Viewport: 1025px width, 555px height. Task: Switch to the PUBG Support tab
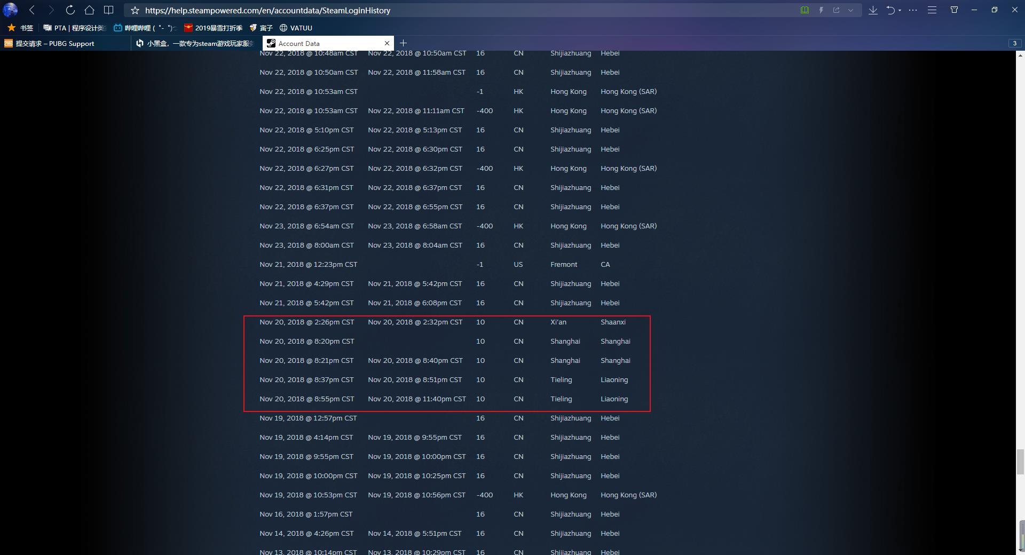pyautogui.click(x=55, y=44)
